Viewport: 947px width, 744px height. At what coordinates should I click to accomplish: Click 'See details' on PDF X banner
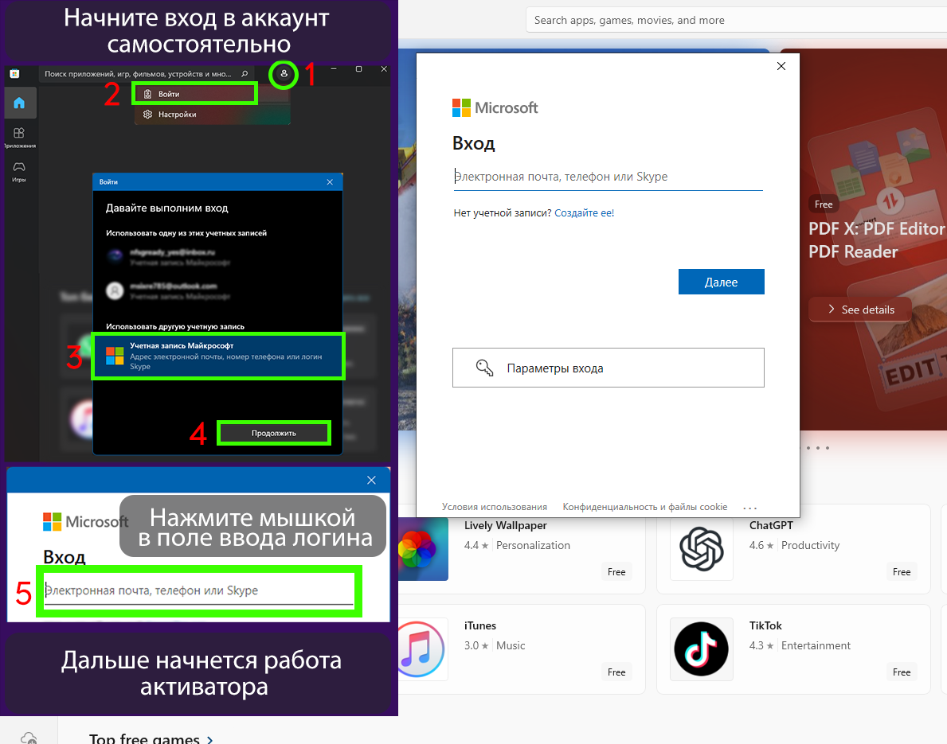click(860, 310)
